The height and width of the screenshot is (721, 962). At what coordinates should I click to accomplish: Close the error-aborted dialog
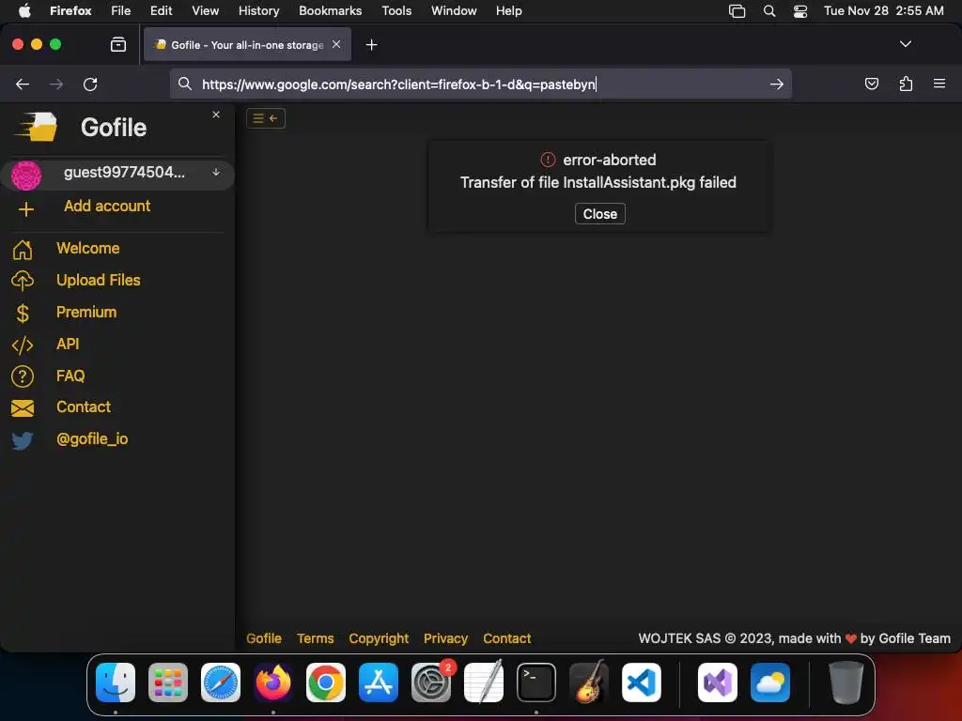coord(600,214)
